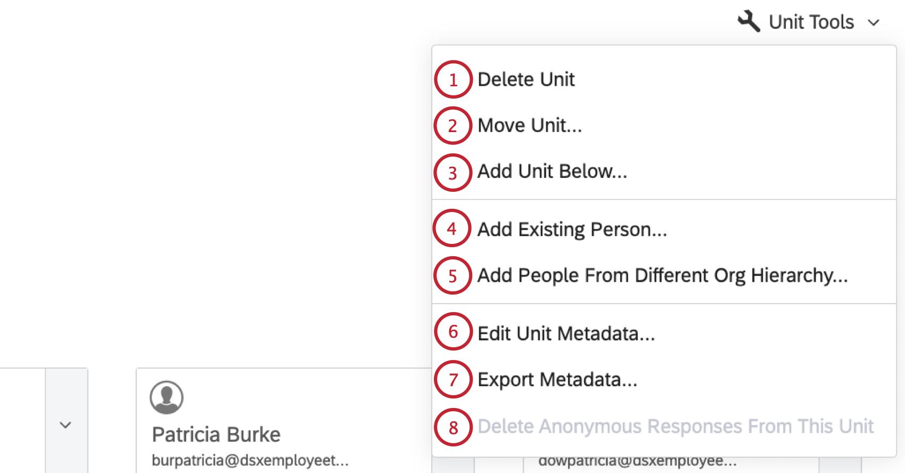The height and width of the screenshot is (473, 905).
Task: Select Delete Unit from the menu
Action: click(526, 79)
